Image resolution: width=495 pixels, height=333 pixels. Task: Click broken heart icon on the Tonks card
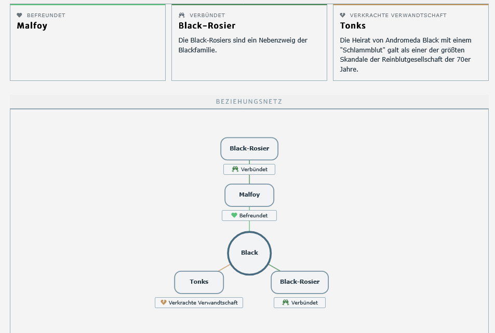pos(342,15)
